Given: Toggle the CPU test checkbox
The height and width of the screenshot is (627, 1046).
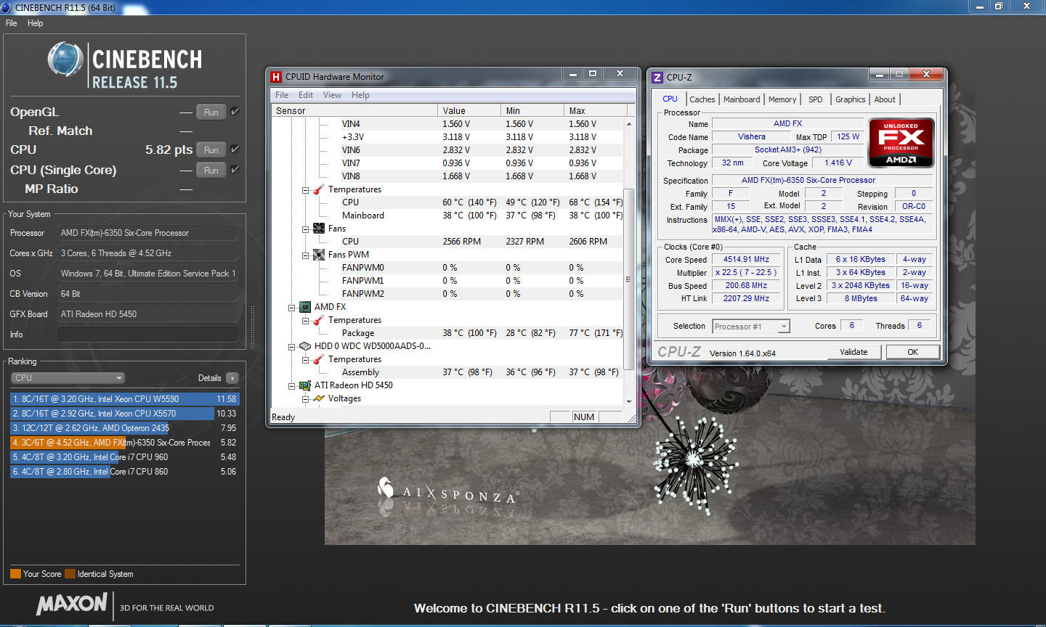Looking at the screenshot, I should (x=235, y=149).
